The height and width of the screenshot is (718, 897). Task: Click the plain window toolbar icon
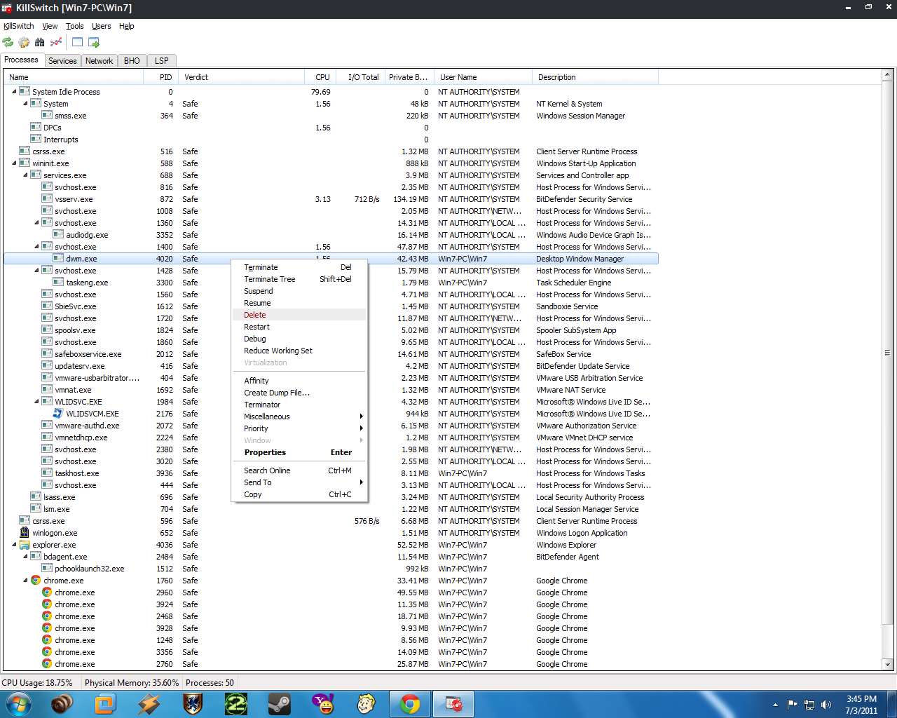[77, 43]
